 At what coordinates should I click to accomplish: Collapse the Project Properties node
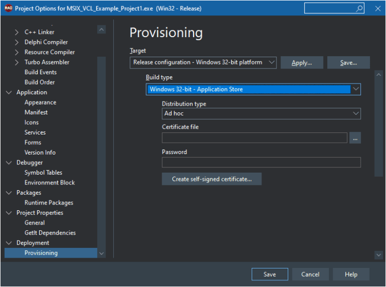point(9,213)
